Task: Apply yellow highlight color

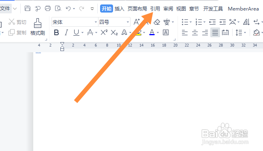Action: coord(138,32)
